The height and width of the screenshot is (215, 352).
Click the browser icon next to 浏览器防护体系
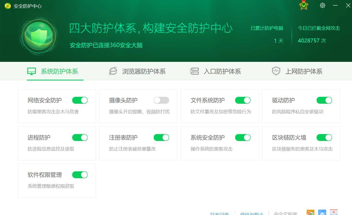(113, 71)
